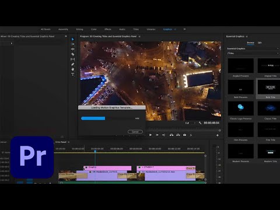Open Graphics workspace menu icon
Viewport: 280px width, 210px height.
coord(175,29)
